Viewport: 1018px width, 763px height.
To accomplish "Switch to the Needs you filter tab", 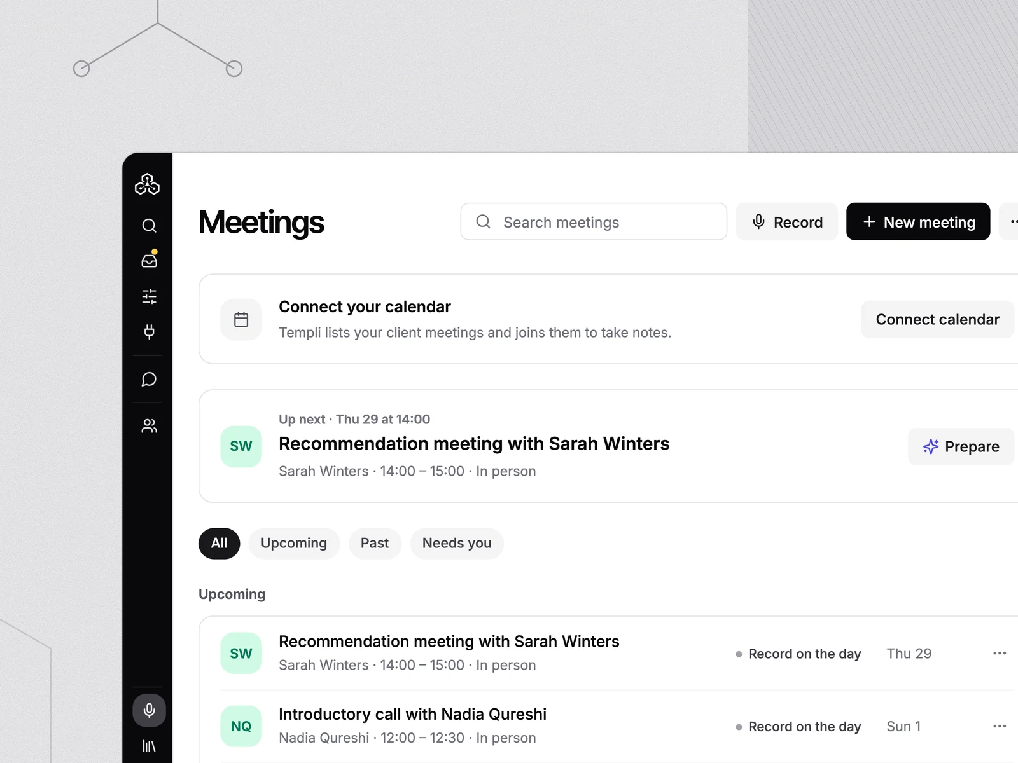I will [x=457, y=543].
